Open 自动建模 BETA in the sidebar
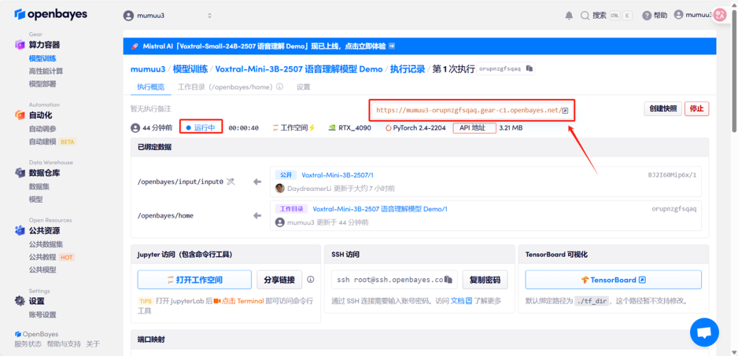The image size is (738, 356). pos(52,141)
